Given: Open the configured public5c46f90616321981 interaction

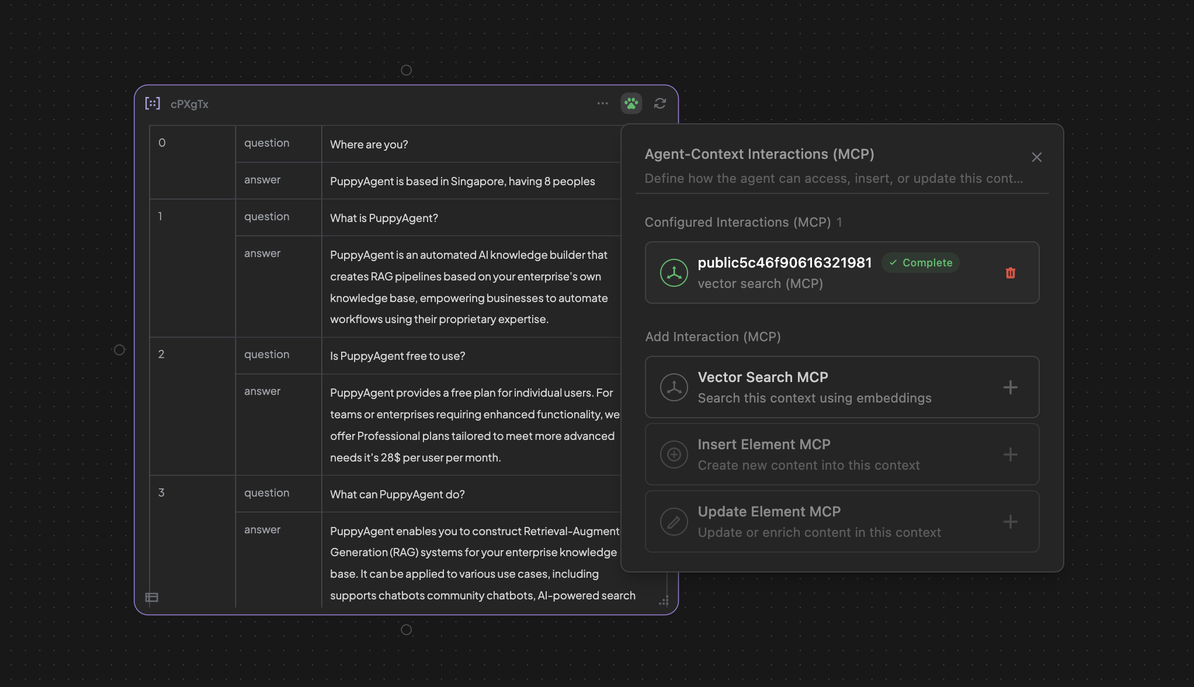Looking at the screenshot, I should click(842, 273).
